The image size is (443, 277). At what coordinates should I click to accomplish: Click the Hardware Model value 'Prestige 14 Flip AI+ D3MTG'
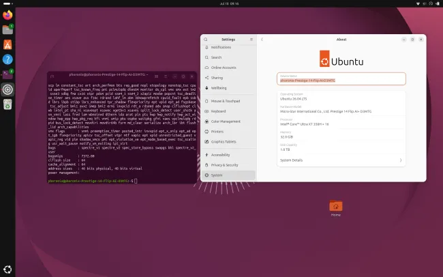(x=350, y=111)
